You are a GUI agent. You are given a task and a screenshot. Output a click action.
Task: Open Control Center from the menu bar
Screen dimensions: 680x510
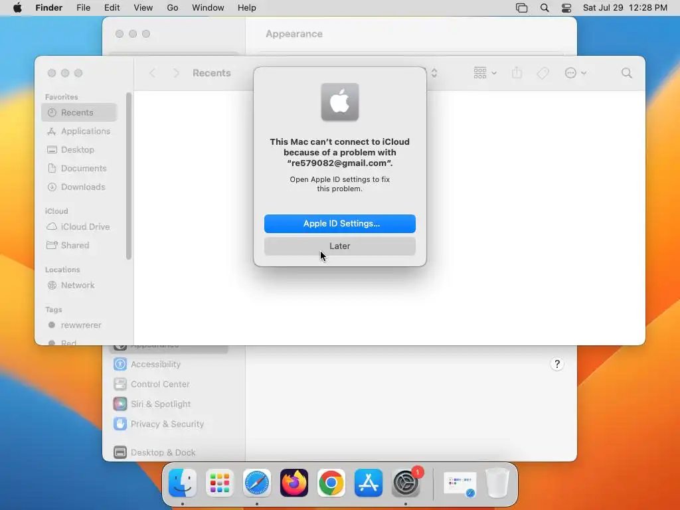pyautogui.click(x=566, y=8)
